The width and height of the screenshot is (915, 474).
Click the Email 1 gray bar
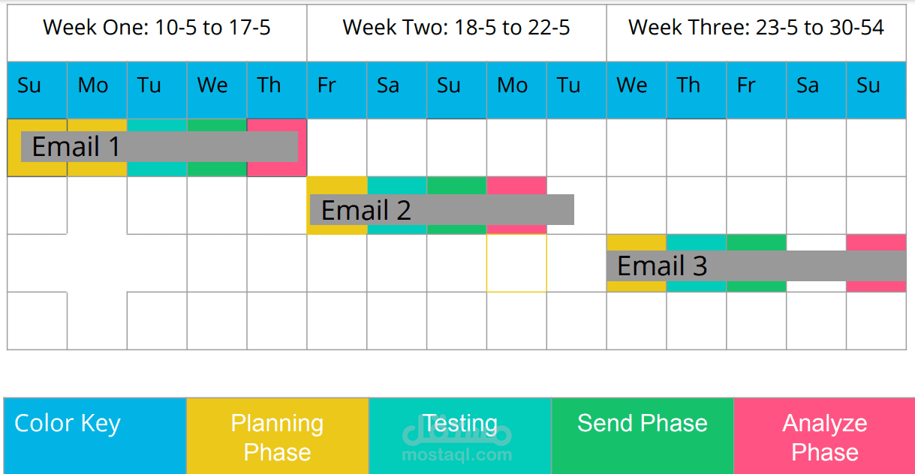pyautogui.click(x=159, y=146)
